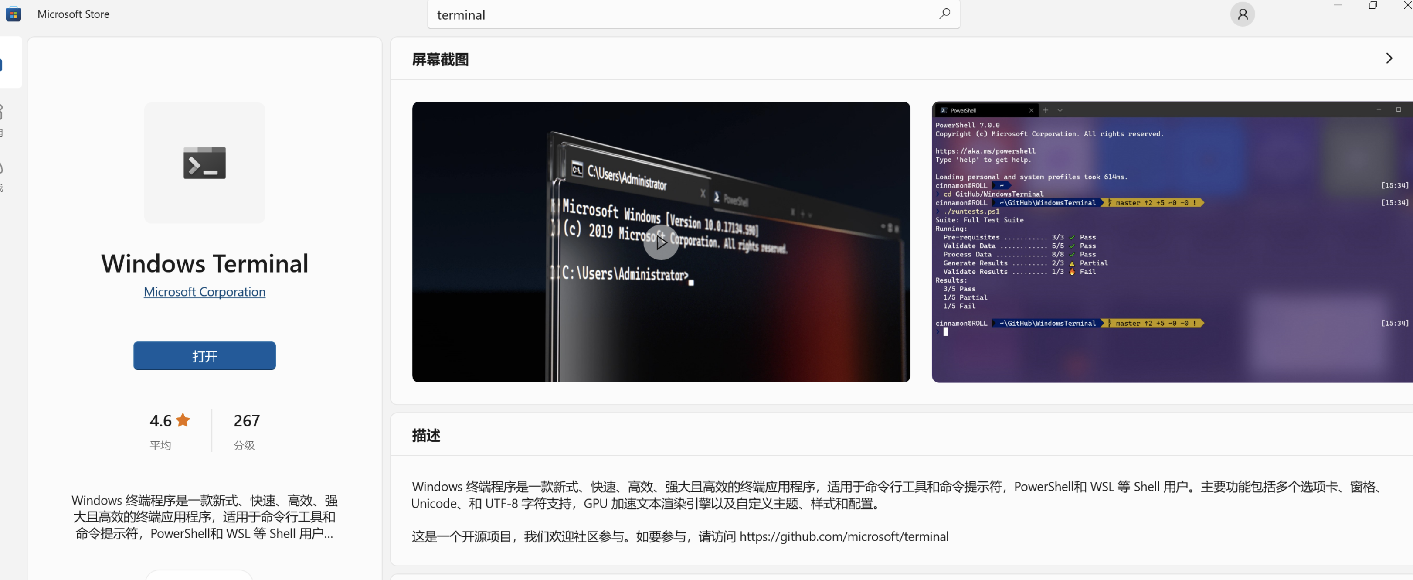Click the Windows Terminal app icon
Screen dimensions: 1413x580
(x=204, y=162)
